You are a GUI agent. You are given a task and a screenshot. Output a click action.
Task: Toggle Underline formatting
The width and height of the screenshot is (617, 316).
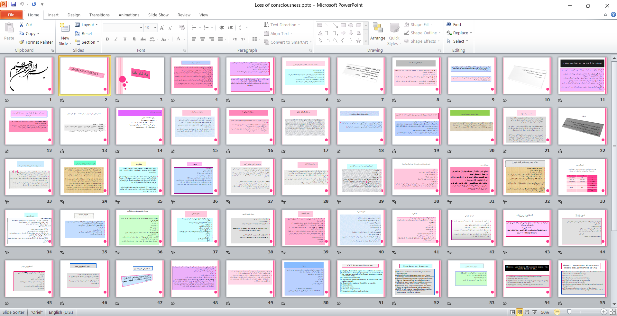coord(125,39)
